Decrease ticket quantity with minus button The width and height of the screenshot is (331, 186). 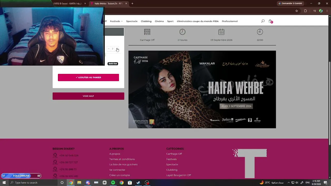pos(109,49)
